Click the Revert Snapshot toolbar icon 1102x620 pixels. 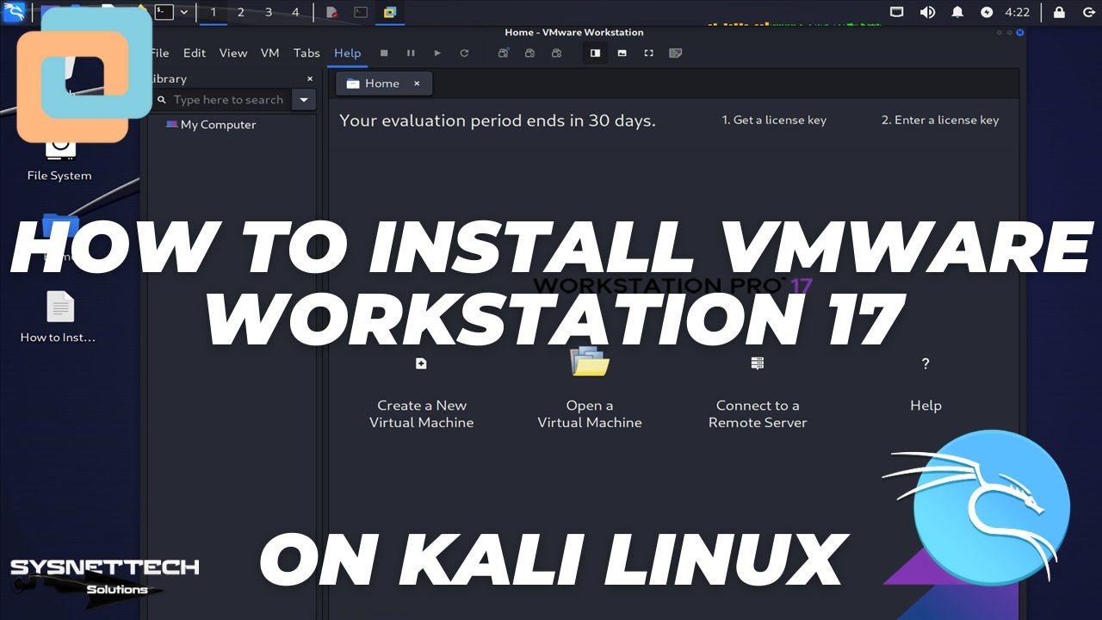pos(530,53)
